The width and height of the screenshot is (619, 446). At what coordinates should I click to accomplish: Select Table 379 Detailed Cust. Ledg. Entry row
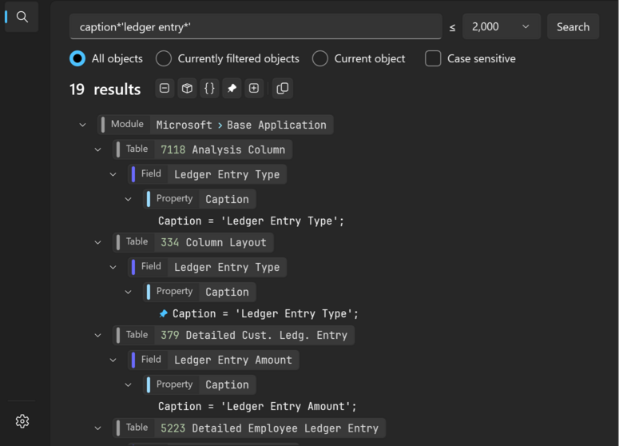click(x=234, y=336)
